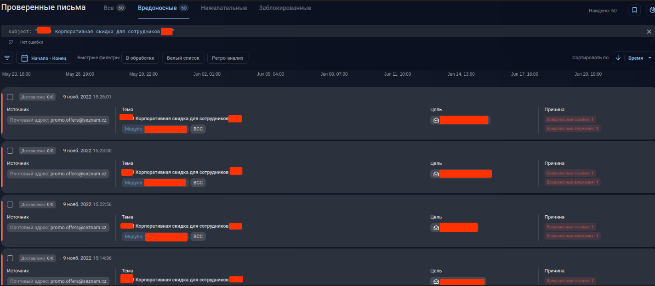Screen dimensions: 655x286
Task: Apply the В обработке quick filter
Action: point(140,58)
